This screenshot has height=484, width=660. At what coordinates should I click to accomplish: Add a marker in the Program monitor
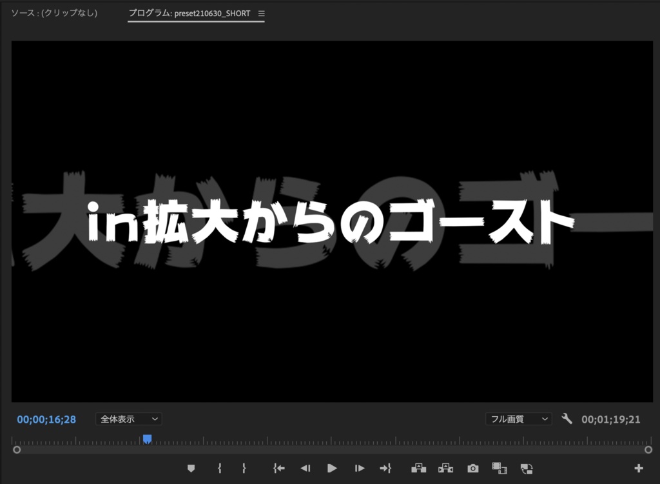pyautogui.click(x=191, y=468)
